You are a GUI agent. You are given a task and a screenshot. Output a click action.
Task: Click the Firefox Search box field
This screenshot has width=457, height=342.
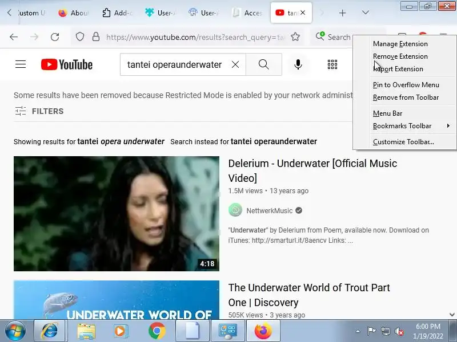339,37
